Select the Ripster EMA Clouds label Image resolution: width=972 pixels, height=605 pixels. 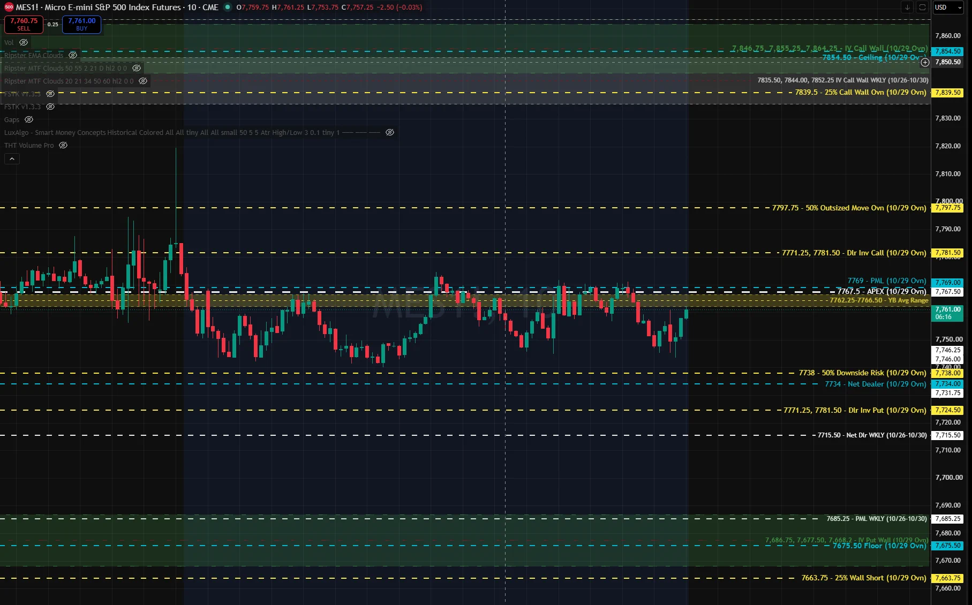tap(34, 55)
